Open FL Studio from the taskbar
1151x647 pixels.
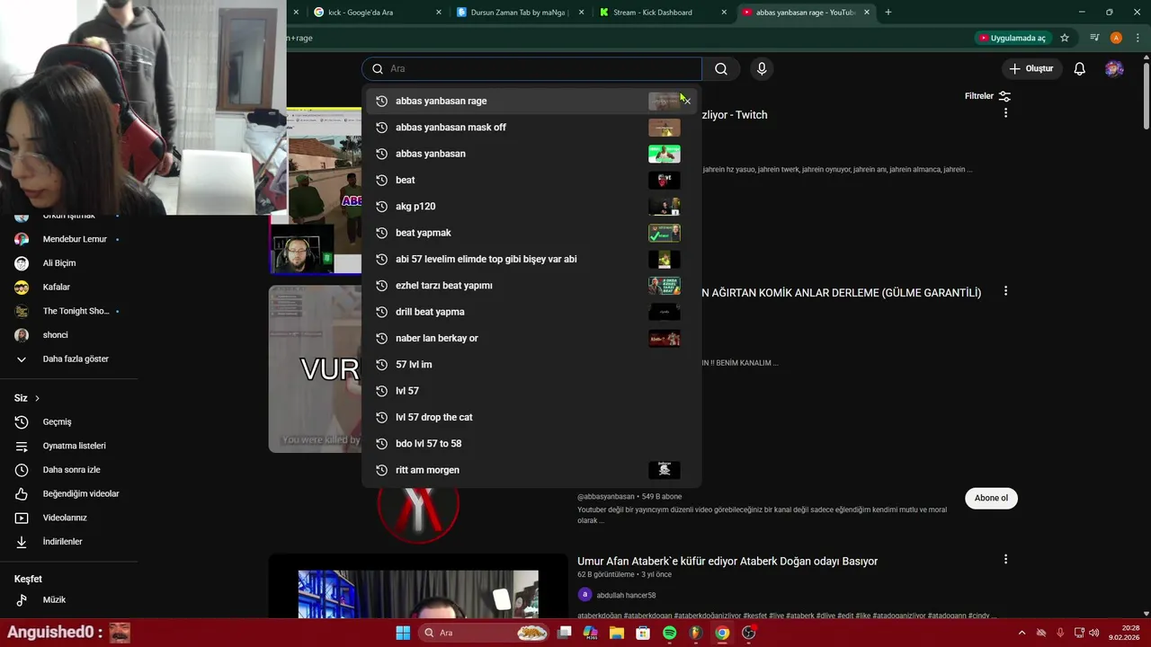coord(695,633)
